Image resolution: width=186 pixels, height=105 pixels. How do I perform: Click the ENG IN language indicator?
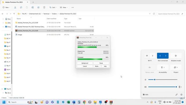pos(160,102)
